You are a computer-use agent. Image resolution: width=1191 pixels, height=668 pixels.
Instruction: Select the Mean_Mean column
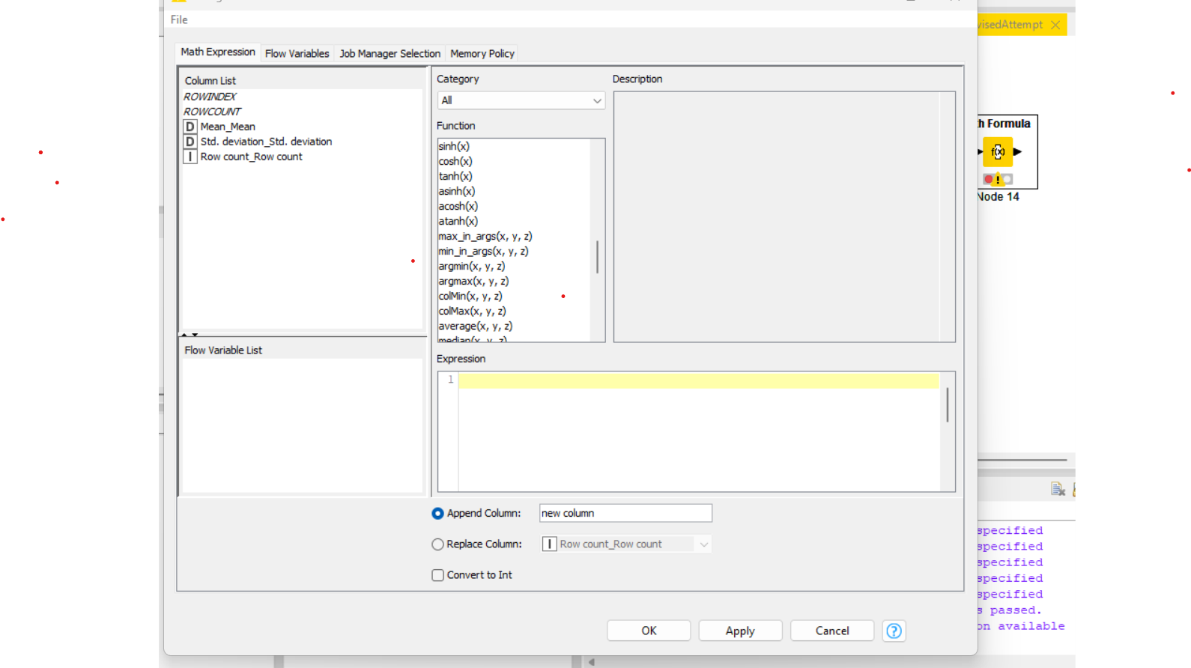(x=228, y=127)
